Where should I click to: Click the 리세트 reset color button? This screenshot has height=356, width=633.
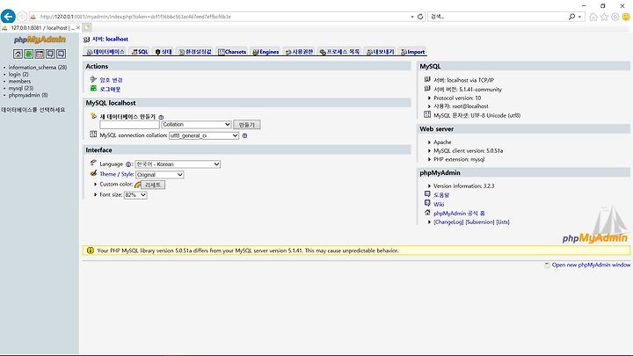coord(153,185)
